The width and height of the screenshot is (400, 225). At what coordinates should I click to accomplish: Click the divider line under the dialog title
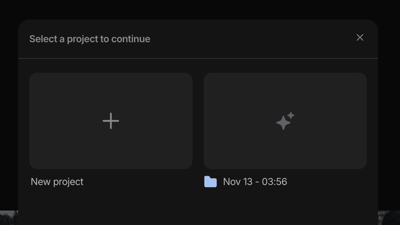click(x=198, y=58)
